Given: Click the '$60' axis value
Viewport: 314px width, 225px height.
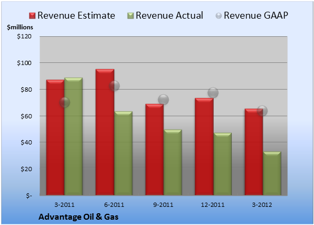Looking at the screenshot, I should click(26, 116).
